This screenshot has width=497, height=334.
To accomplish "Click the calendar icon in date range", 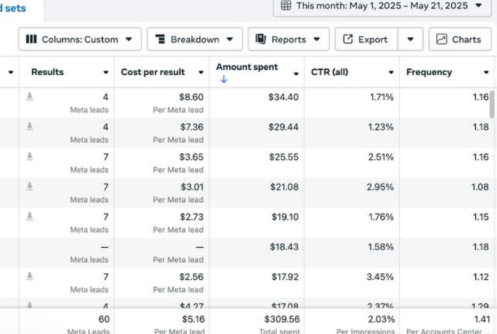I will point(286,6).
